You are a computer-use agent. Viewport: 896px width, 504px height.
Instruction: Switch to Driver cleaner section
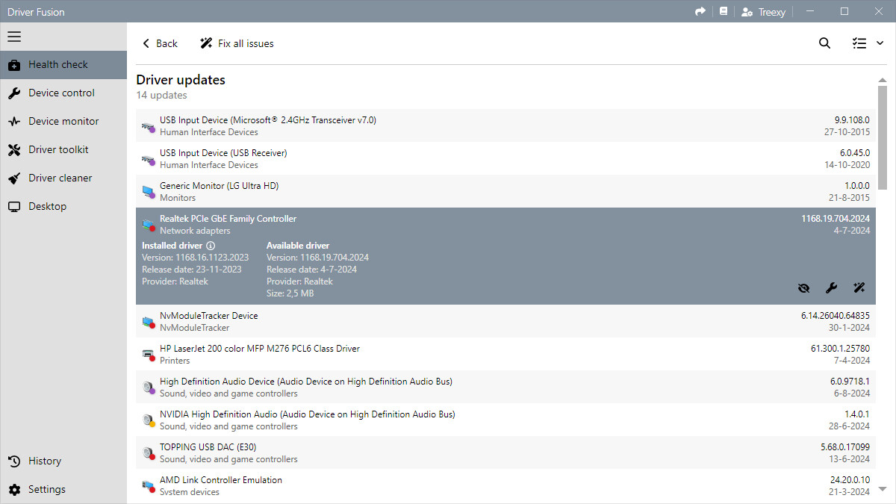pyautogui.click(x=60, y=178)
